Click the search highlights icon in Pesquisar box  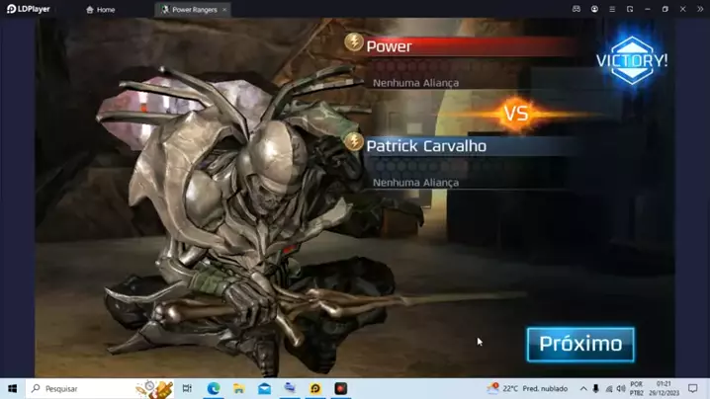click(x=154, y=389)
